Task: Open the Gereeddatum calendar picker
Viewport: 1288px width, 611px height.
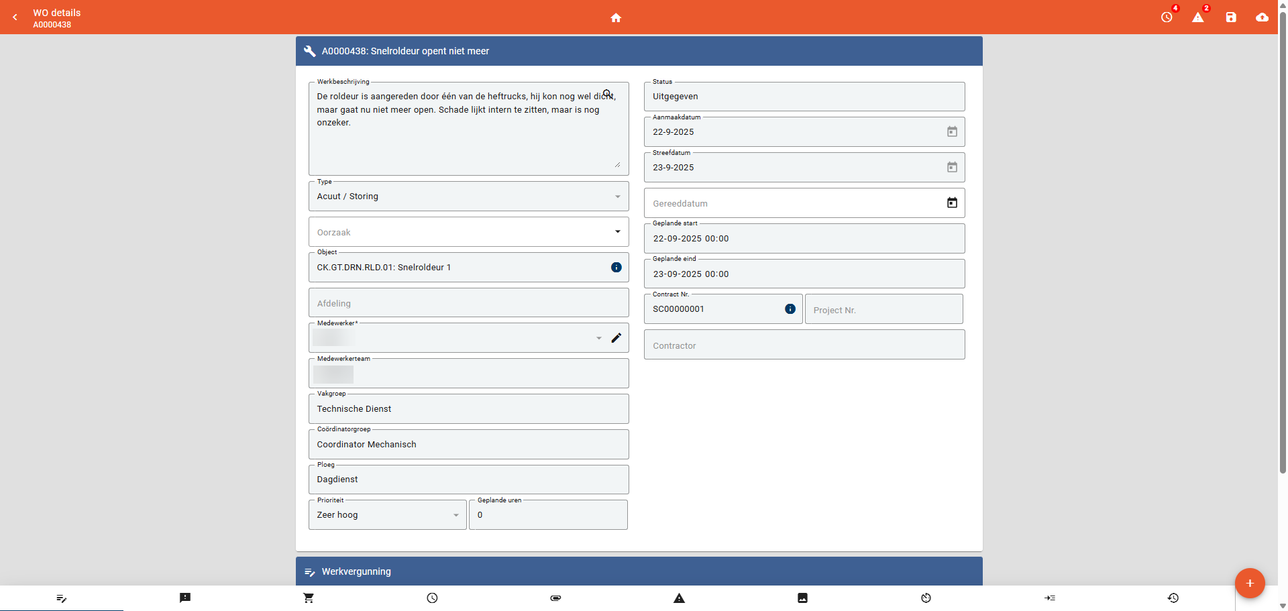Action: click(x=951, y=203)
